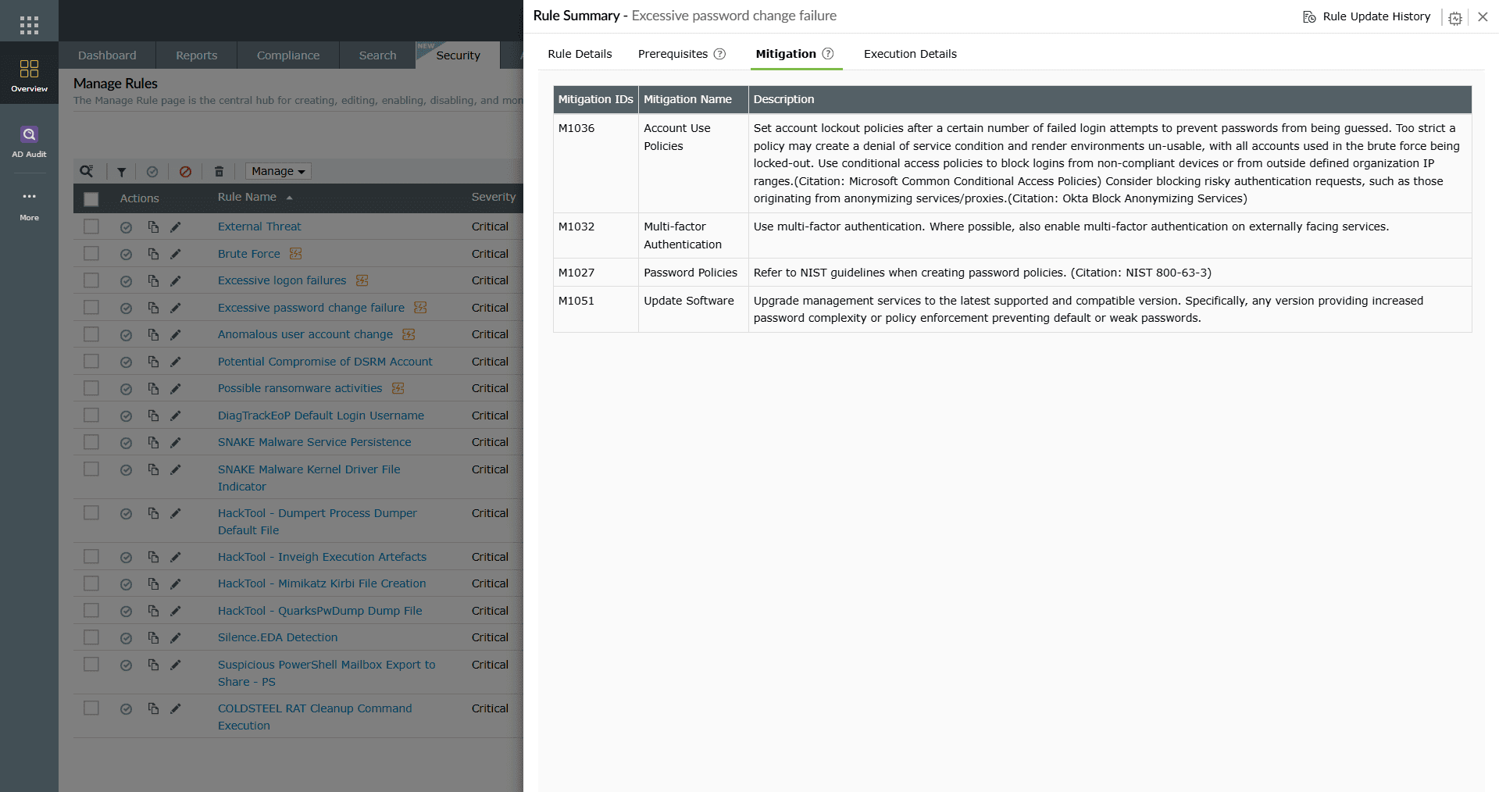
Task: Click the copy icon for SNAKE Malware Service Persistence
Action: [x=153, y=442]
